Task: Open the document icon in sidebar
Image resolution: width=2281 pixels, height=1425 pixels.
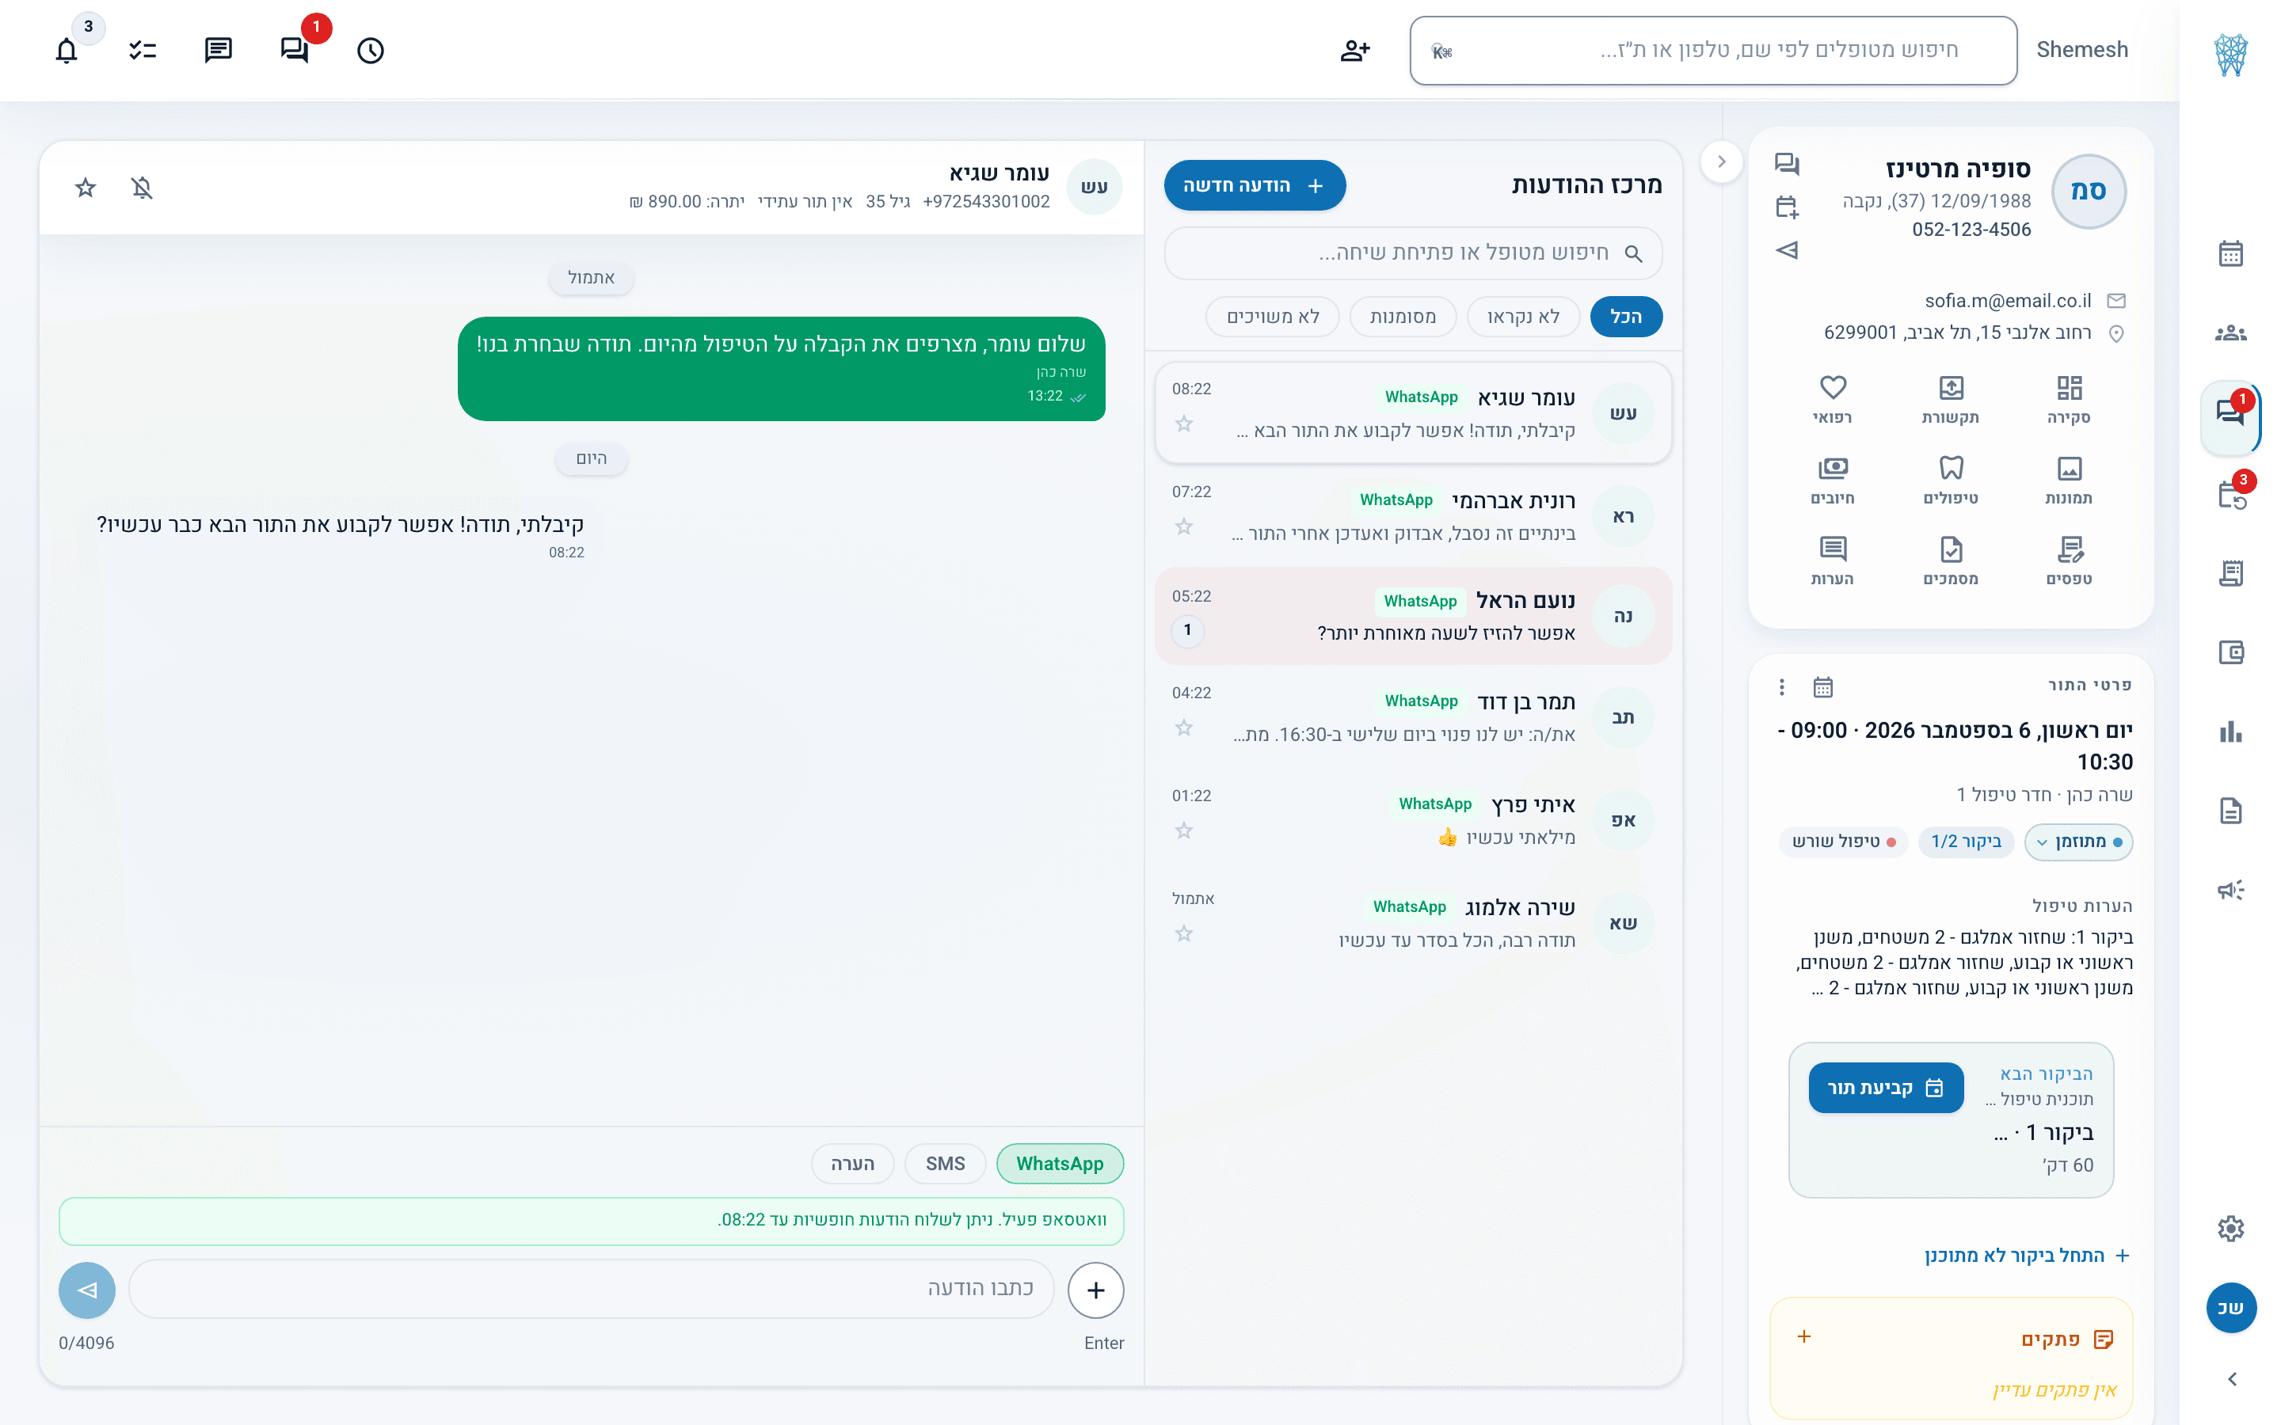Action: pos(2230,811)
